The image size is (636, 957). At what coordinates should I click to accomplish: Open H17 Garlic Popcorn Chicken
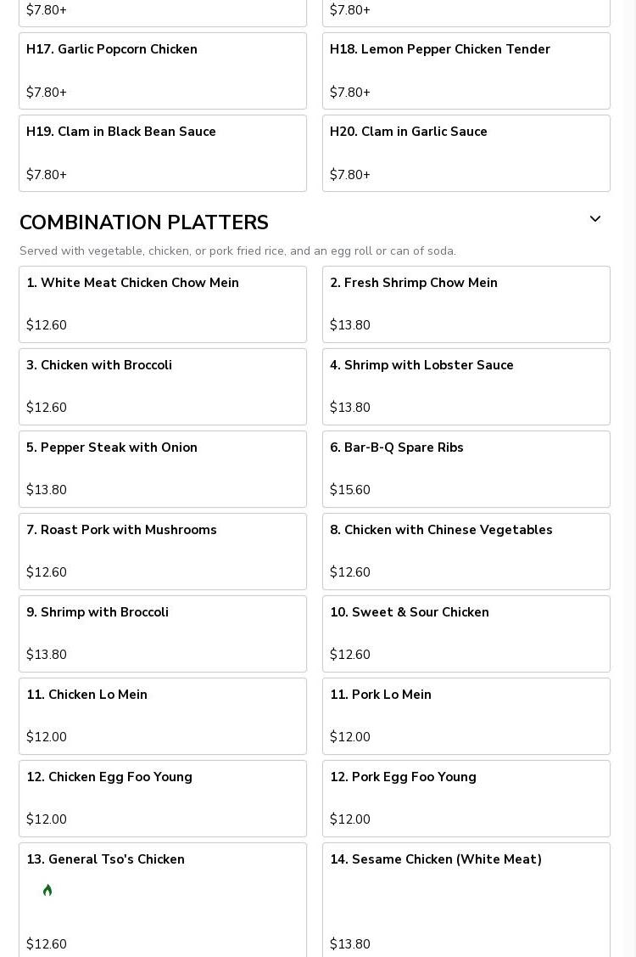click(x=163, y=70)
